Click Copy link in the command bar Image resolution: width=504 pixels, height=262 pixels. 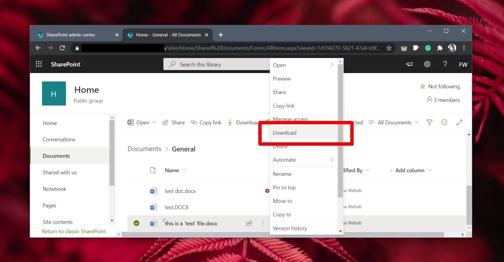click(x=206, y=123)
